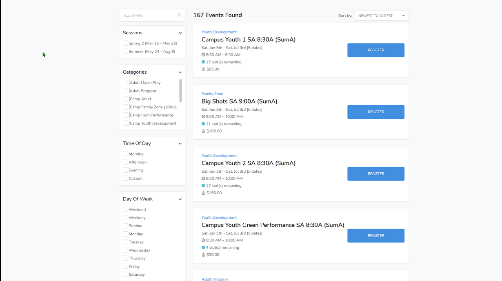Viewport: 502px width, 281px height.
Task: Click Register on Big Shots SA 9:00A
Action: click(x=375, y=112)
